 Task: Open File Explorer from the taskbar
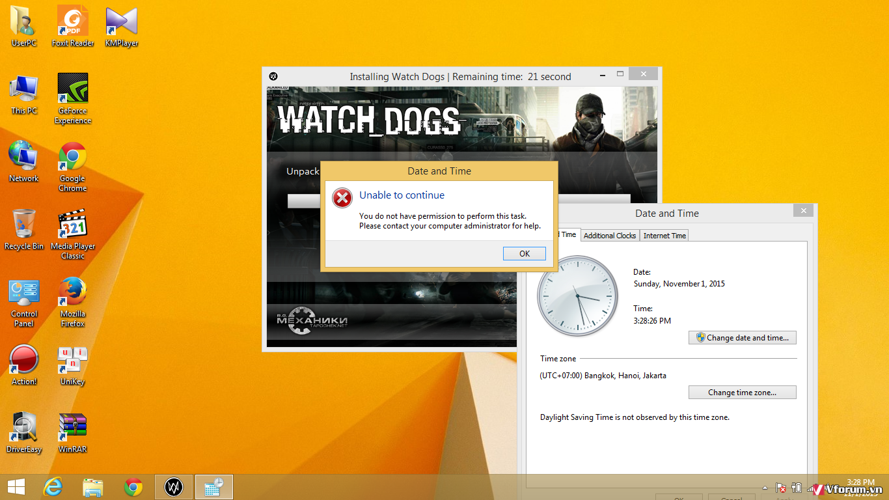coord(93,487)
